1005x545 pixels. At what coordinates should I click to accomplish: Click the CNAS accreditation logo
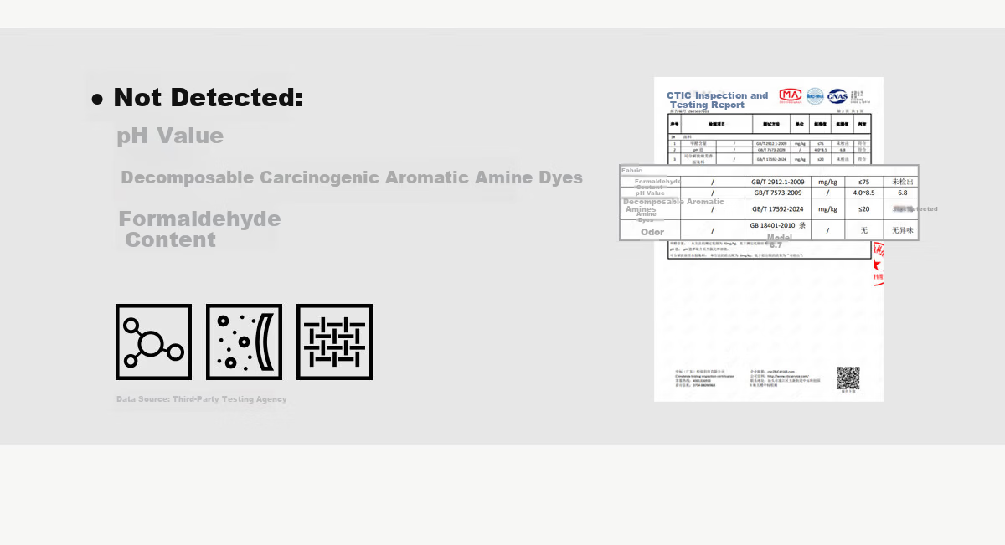point(837,96)
